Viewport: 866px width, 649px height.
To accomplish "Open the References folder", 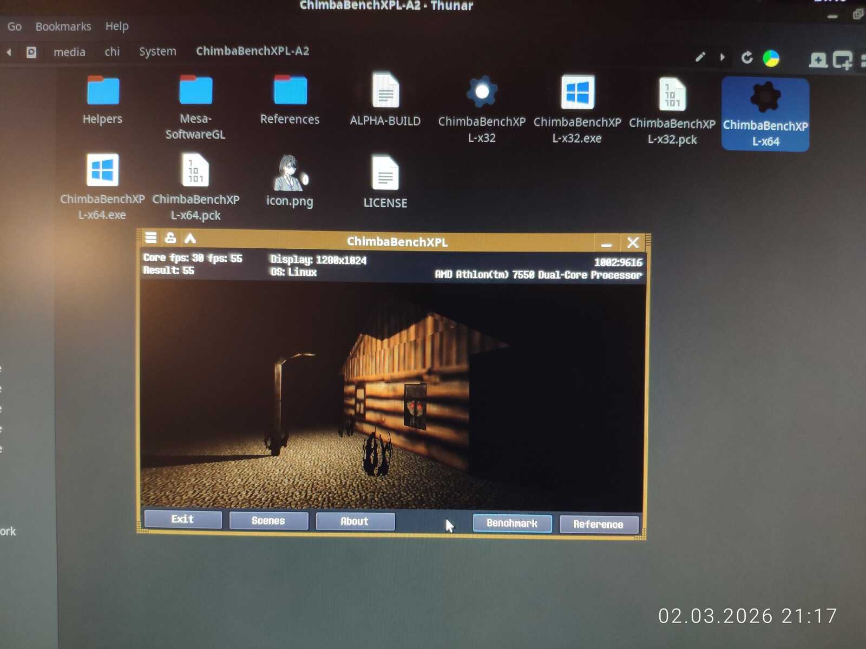I will 290,101.
